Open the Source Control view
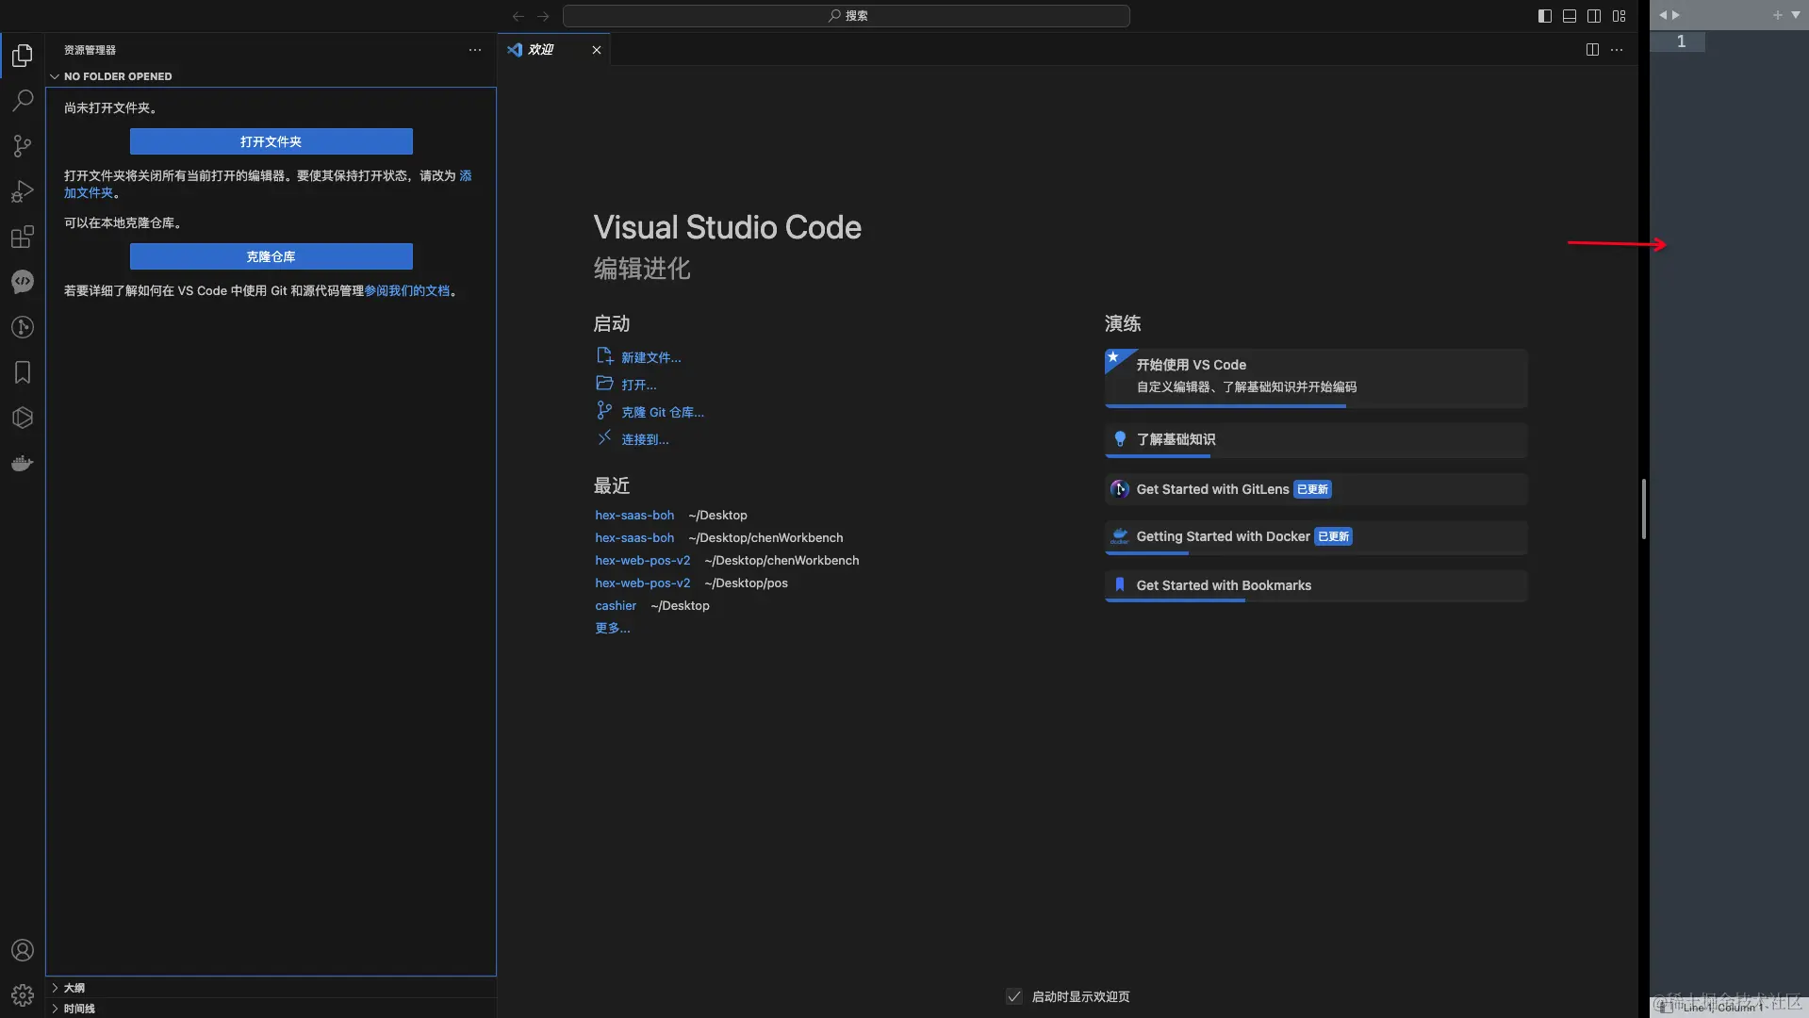The image size is (1809, 1018). click(x=23, y=145)
